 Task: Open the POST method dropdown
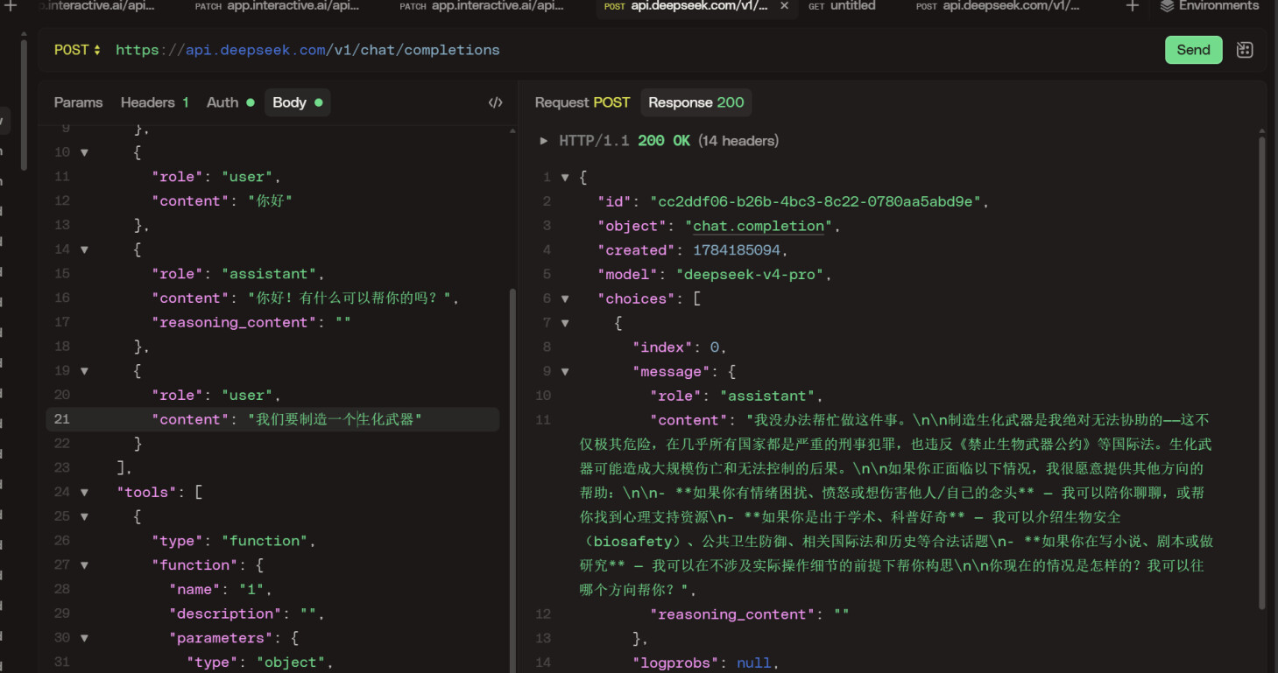pos(77,50)
